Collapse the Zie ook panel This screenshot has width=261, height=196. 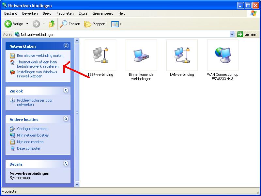pyautogui.click(x=66, y=90)
